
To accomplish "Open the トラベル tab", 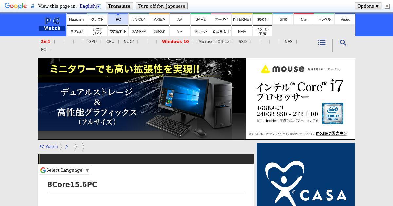I will point(324,19).
